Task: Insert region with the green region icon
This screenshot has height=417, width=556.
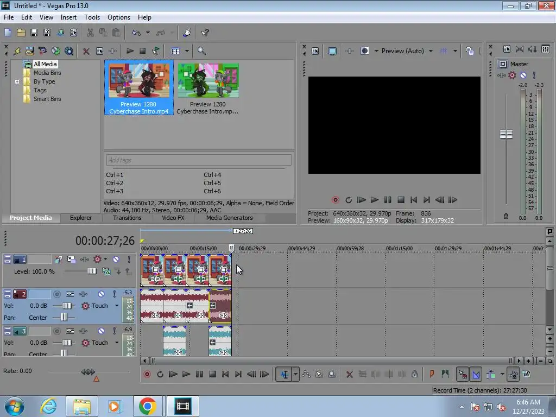Action: pyautogui.click(x=445, y=374)
